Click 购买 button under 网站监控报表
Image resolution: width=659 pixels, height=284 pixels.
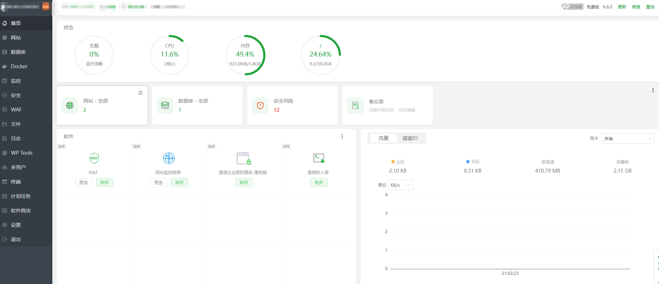pos(180,182)
